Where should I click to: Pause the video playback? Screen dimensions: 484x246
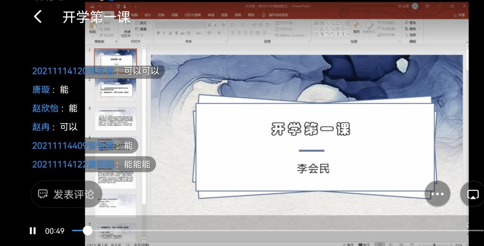tap(33, 231)
